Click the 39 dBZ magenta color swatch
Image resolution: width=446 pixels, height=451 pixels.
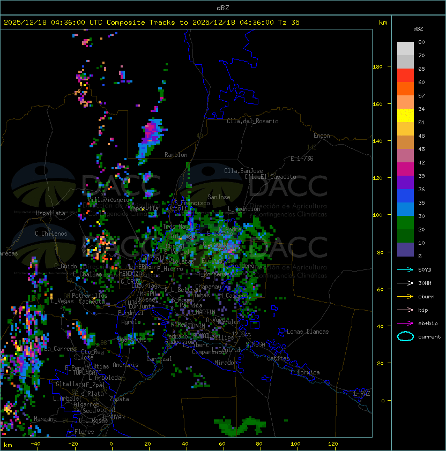point(405,169)
